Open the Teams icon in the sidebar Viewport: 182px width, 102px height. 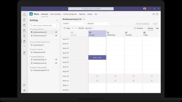point(24,25)
